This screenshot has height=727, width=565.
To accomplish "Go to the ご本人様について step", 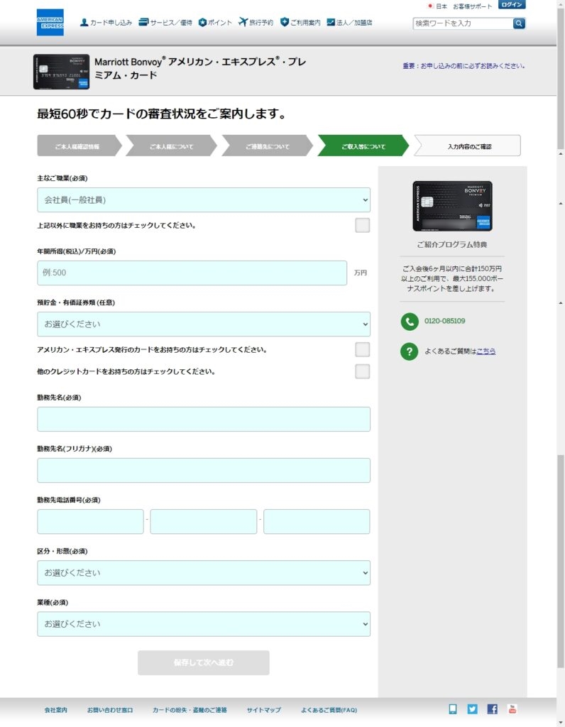I will coord(172,146).
